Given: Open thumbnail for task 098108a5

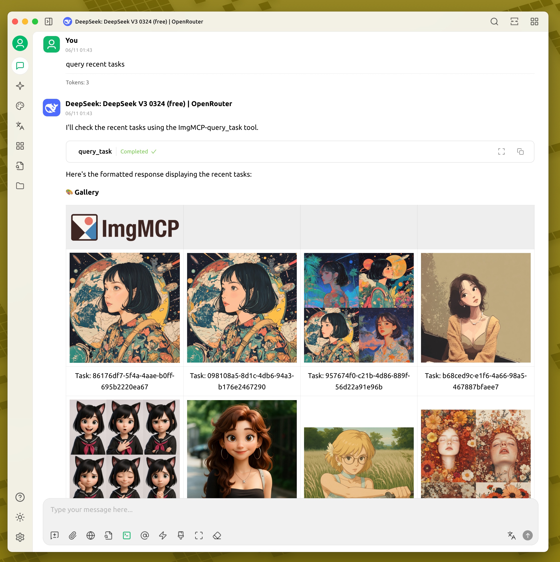Looking at the screenshot, I should click(242, 308).
